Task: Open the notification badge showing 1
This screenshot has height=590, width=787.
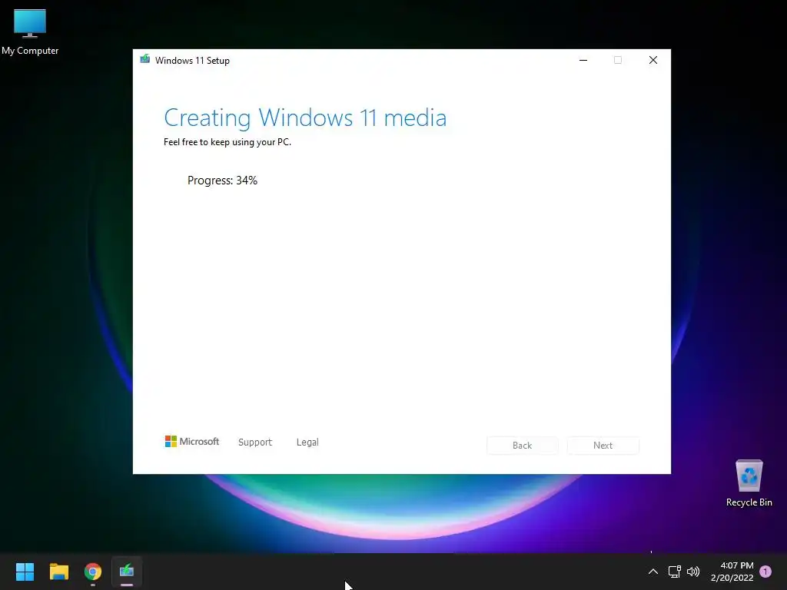Action: 765,572
